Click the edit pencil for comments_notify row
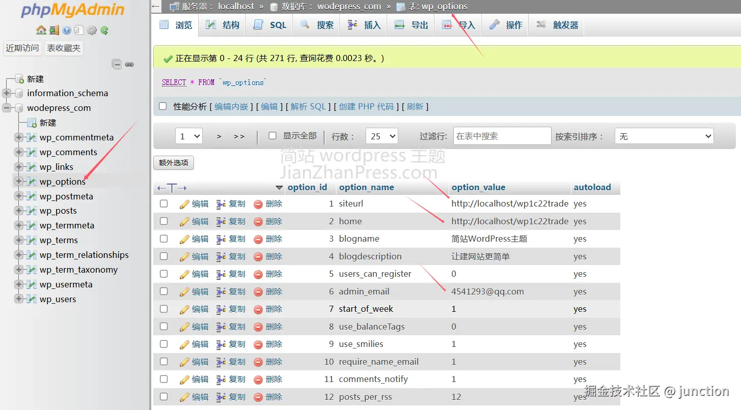741x410 pixels. pyautogui.click(x=184, y=379)
